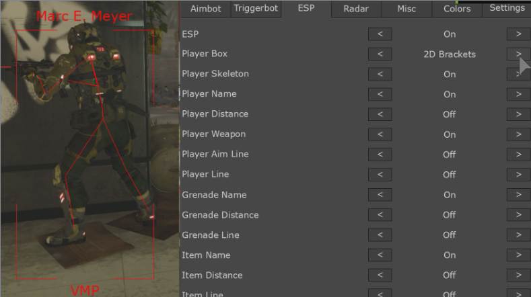
Task: Click the left arrow for Grenade Line
Action: point(380,235)
